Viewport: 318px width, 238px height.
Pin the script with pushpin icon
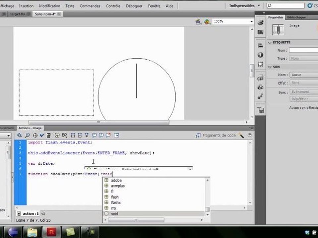(x=43, y=214)
